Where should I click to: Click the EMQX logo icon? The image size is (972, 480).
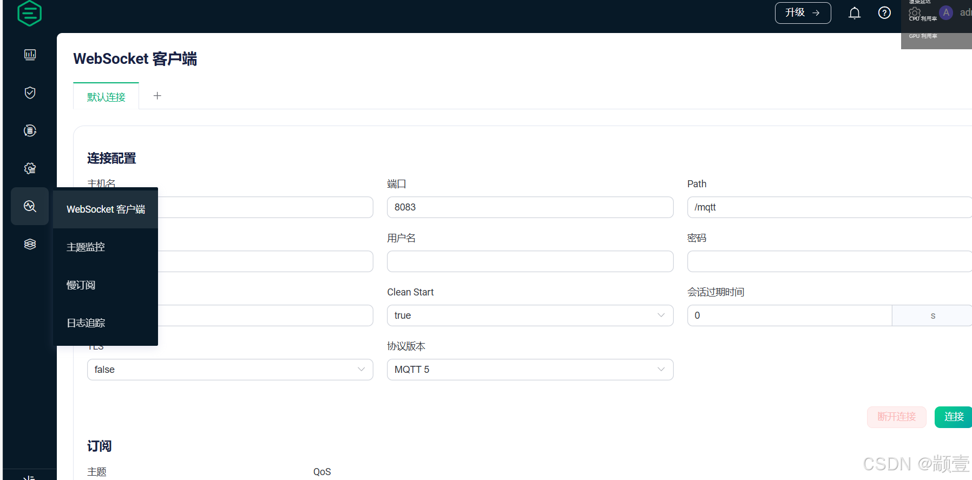pyautogui.click(x=29, y=13)
